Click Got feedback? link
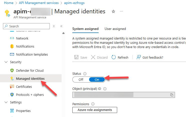186x117 pixels. coord(153,57)
